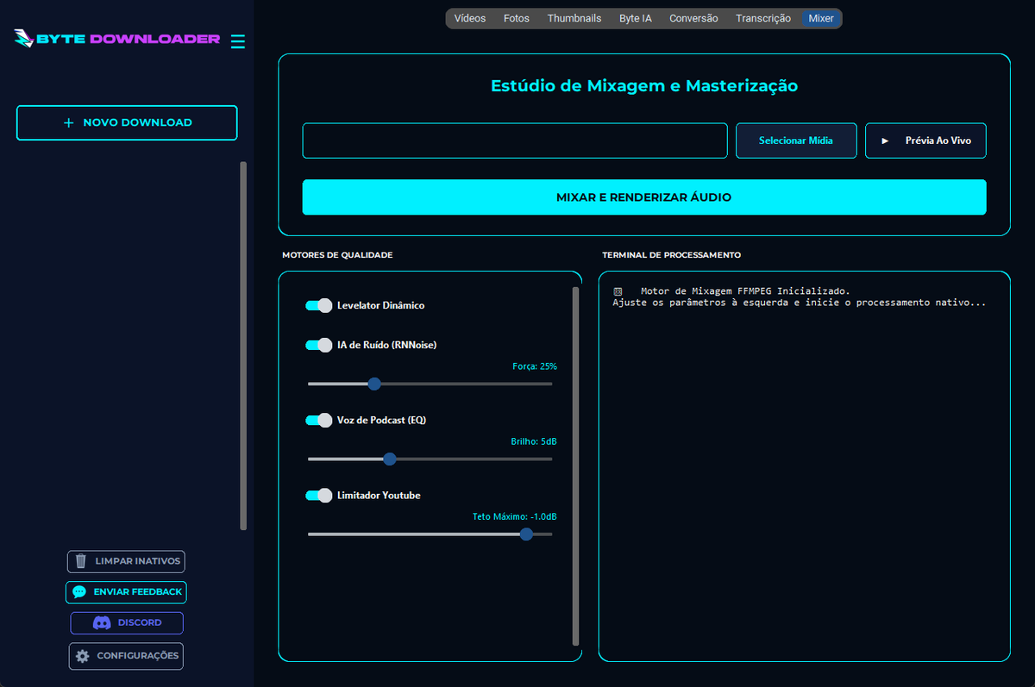Click the "IA de Ruído (RNNoise)" label text

pos(387,345)
